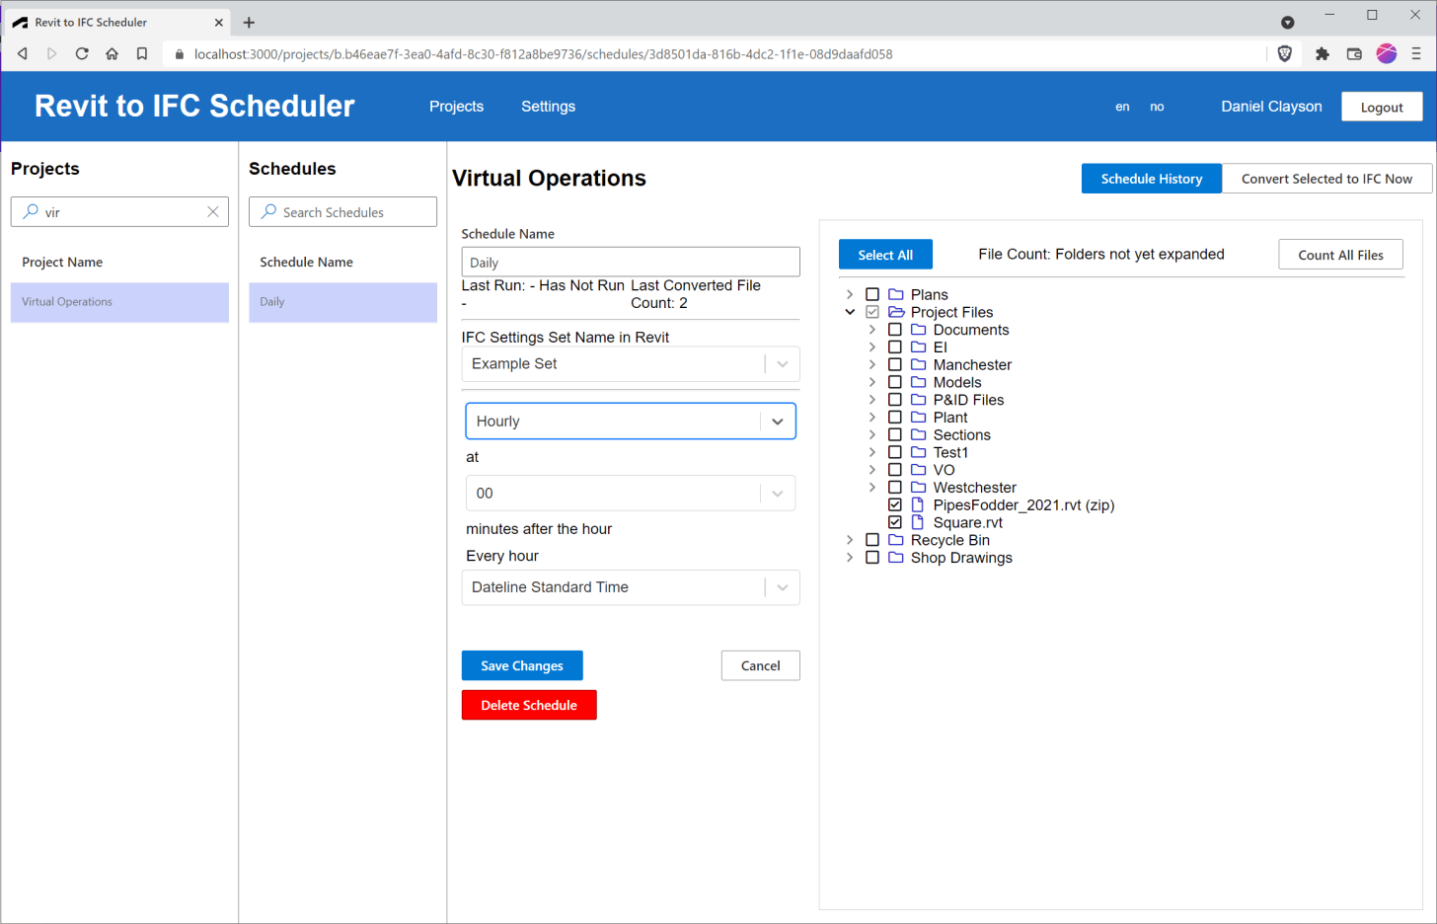Uncheck the Square.rvt checkbox
1437x924 pixels.
click(895, 522)
